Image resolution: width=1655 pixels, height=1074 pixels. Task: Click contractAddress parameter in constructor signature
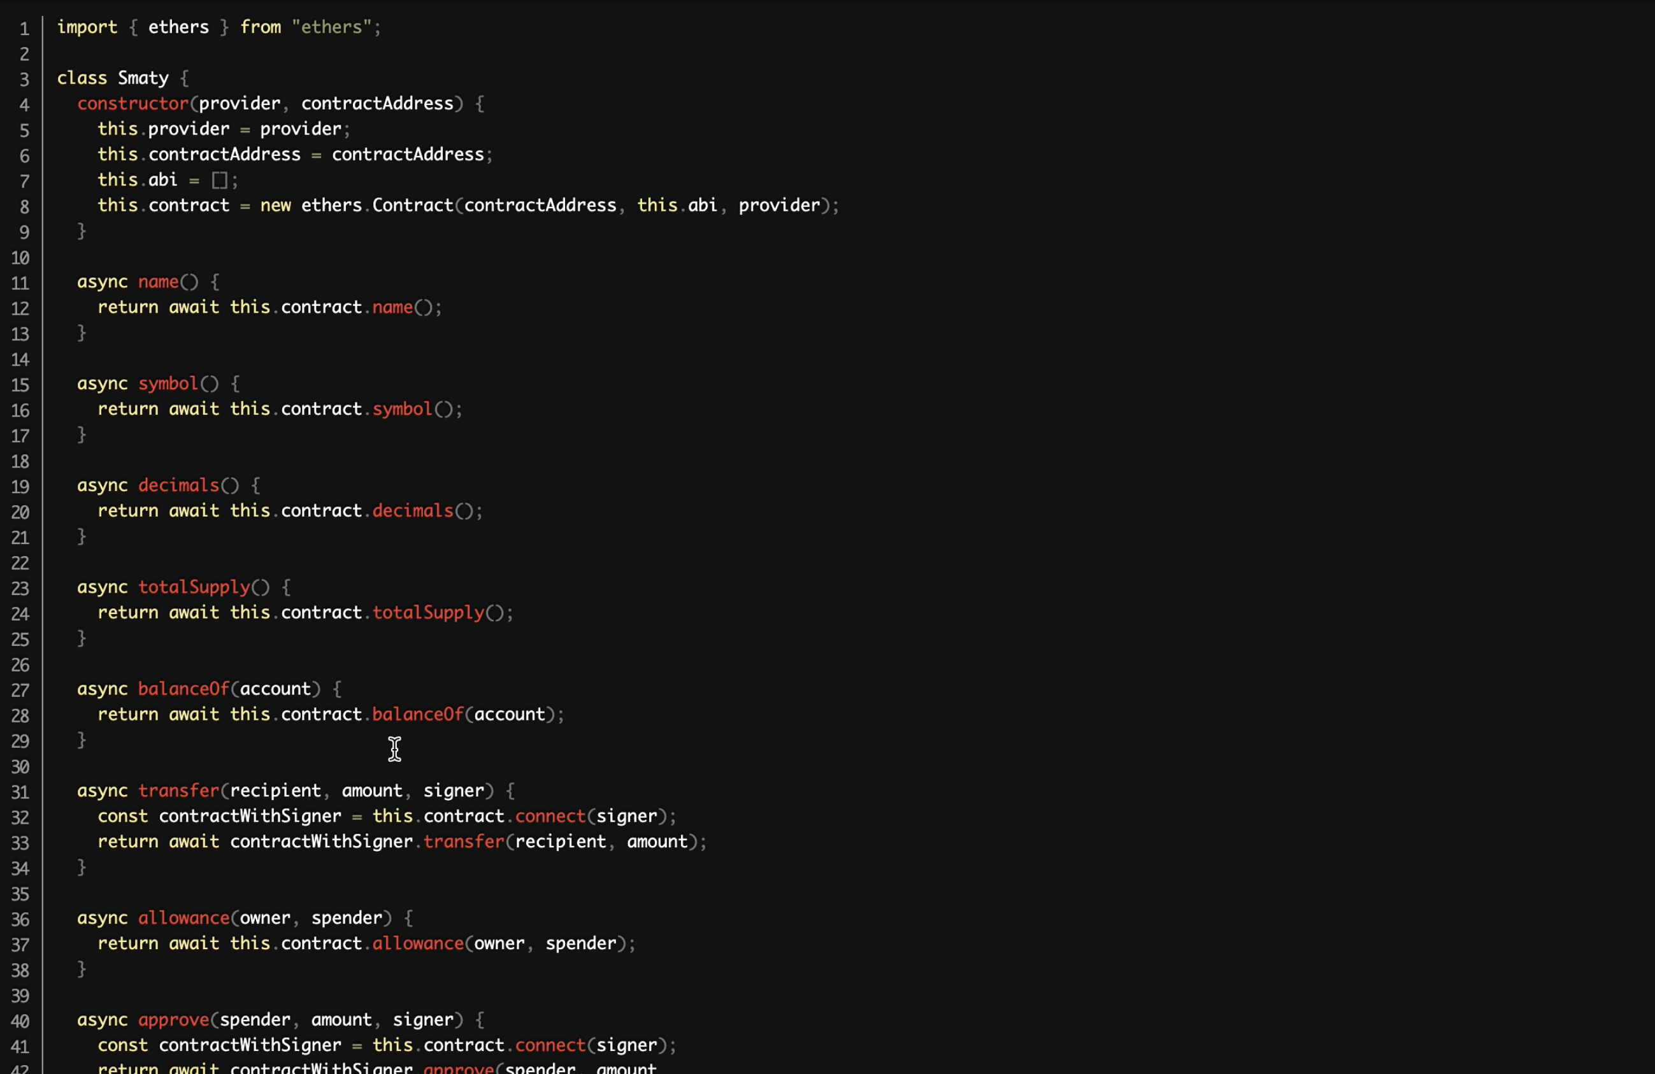378,104
